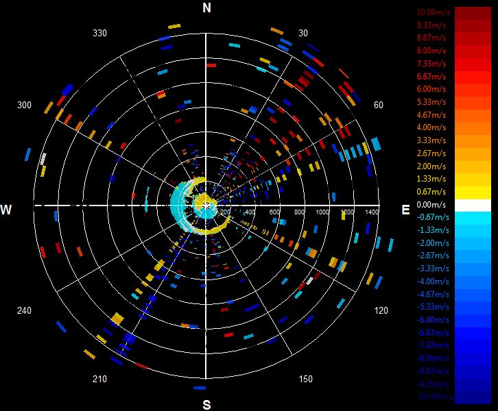Image resolution: width=498 pixels, height=411 pixels.
Task: Click the -3.33m/s legend label
Action: [x=433, y=269]
